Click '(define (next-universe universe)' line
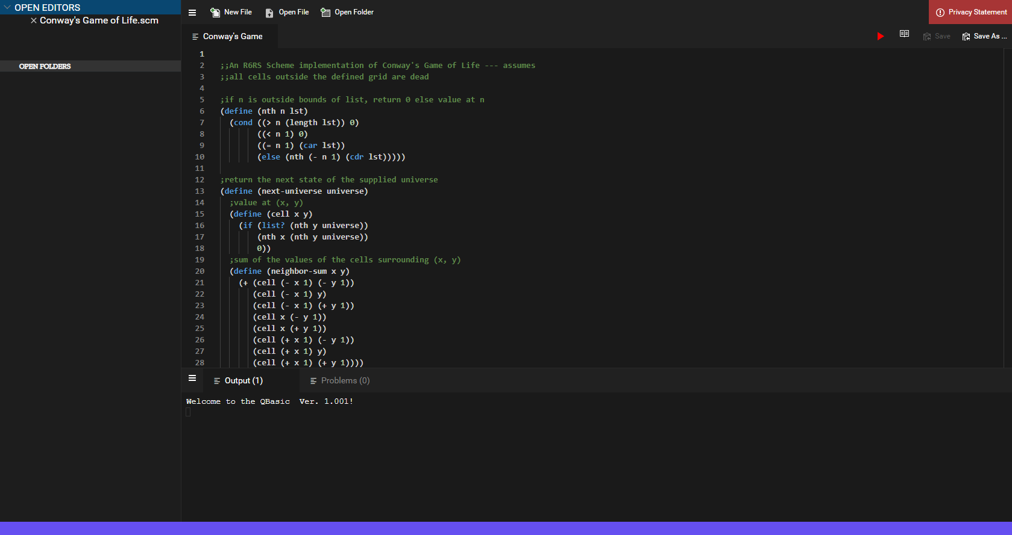 click(x=294, y=191)
